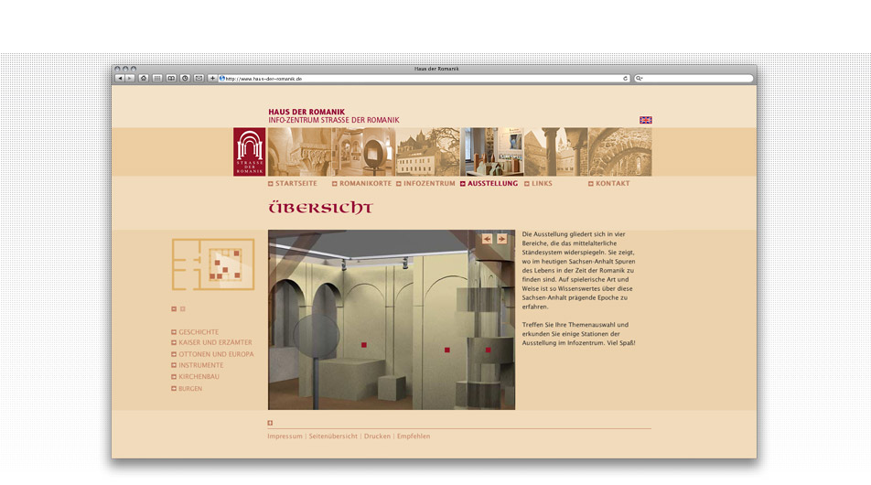Click the Impressum footer link
The height and width of the screenshot is (485, 871).
point(285,436)
